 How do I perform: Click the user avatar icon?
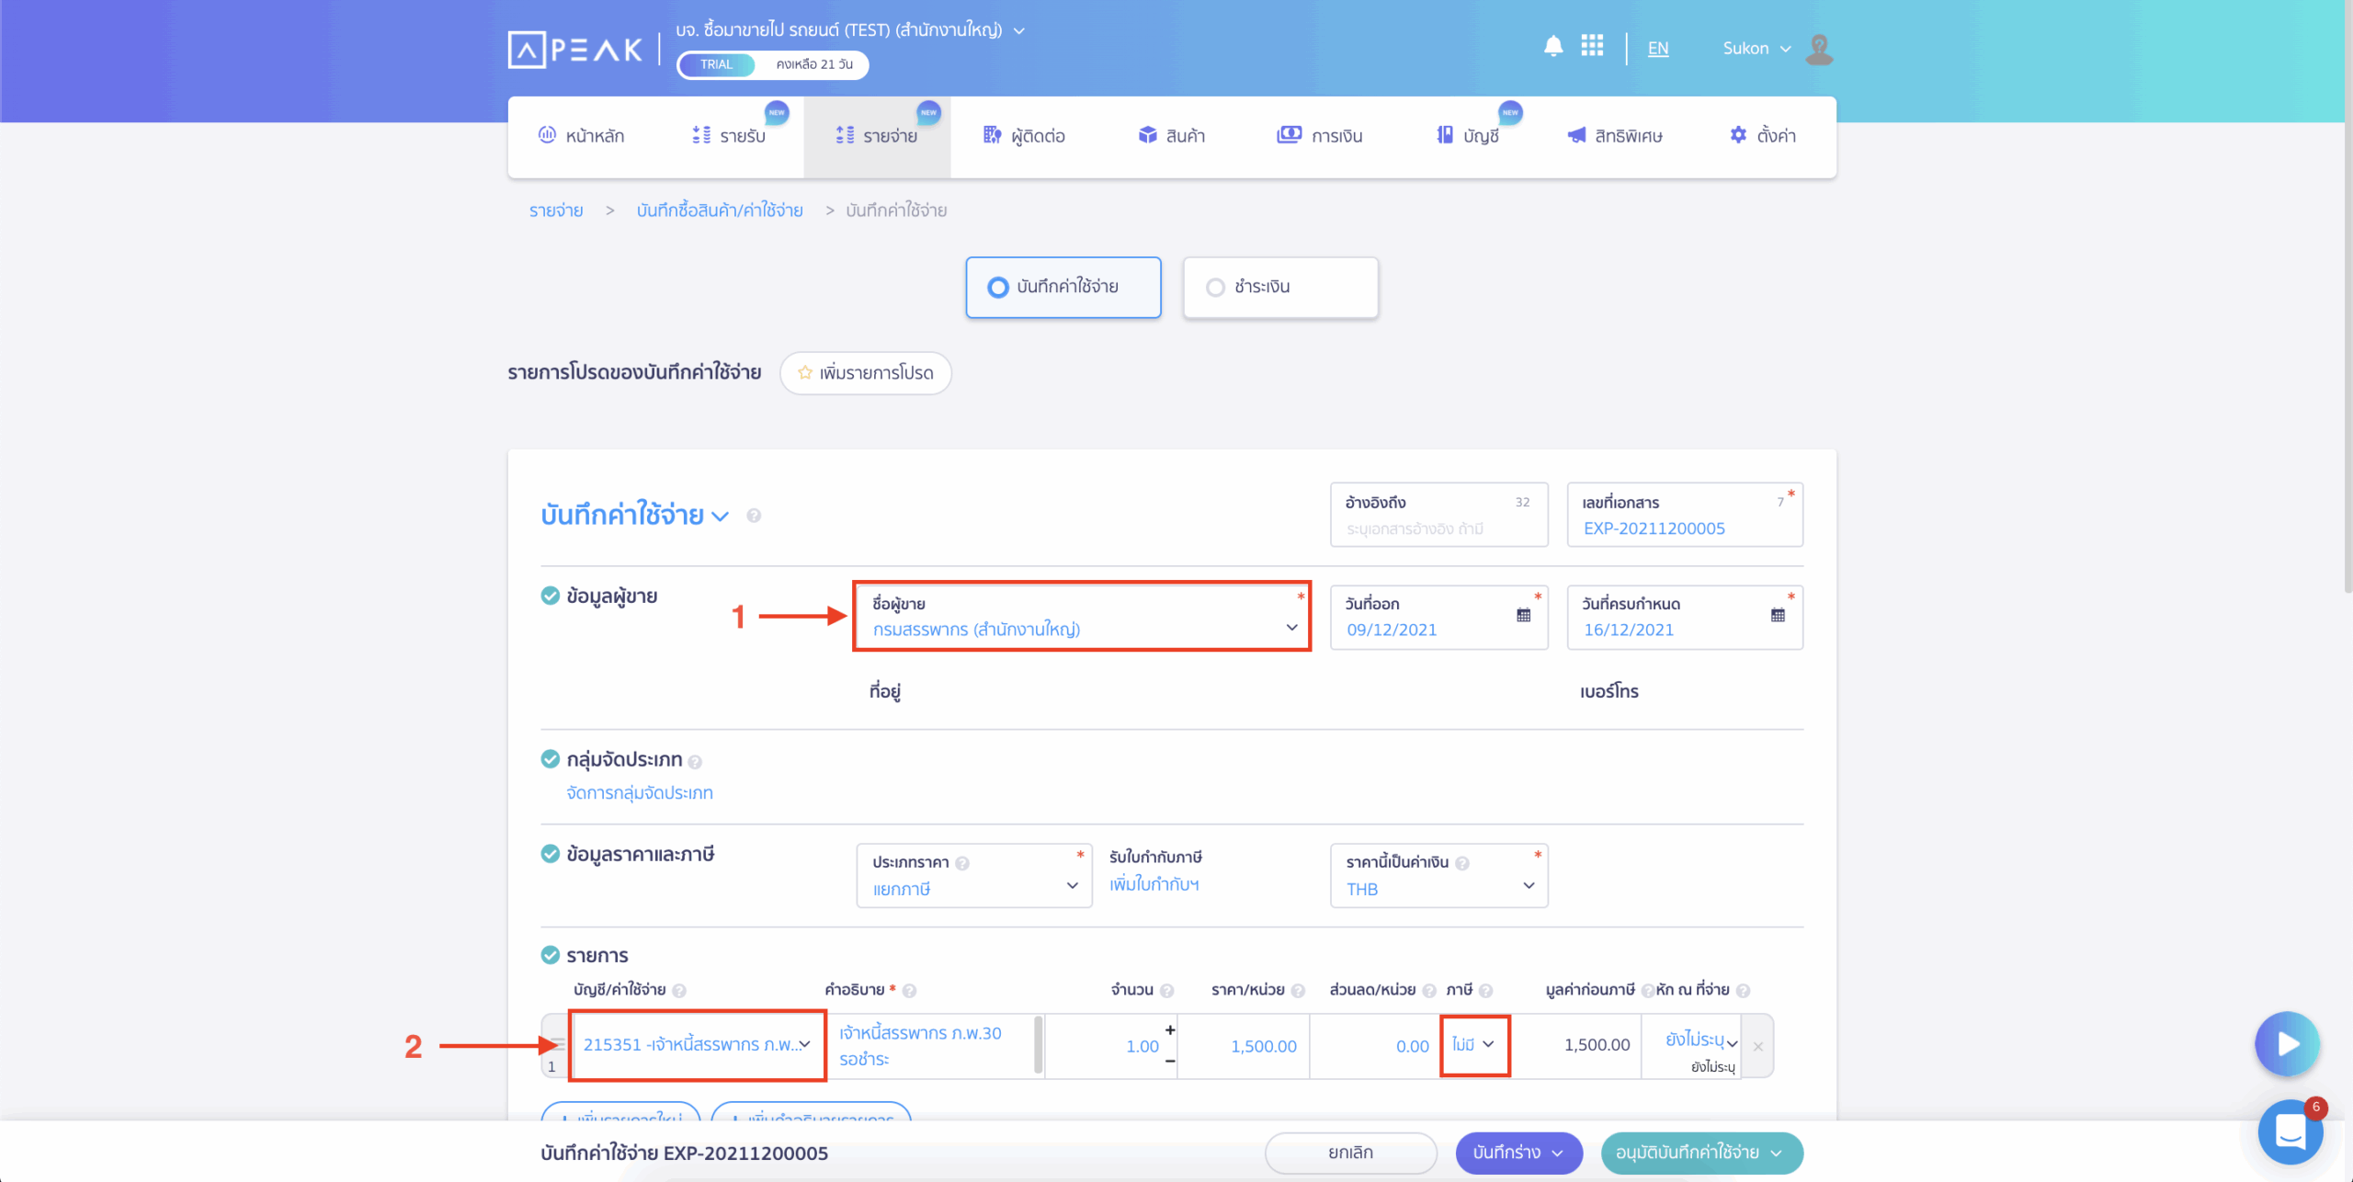pos(1819,49)
